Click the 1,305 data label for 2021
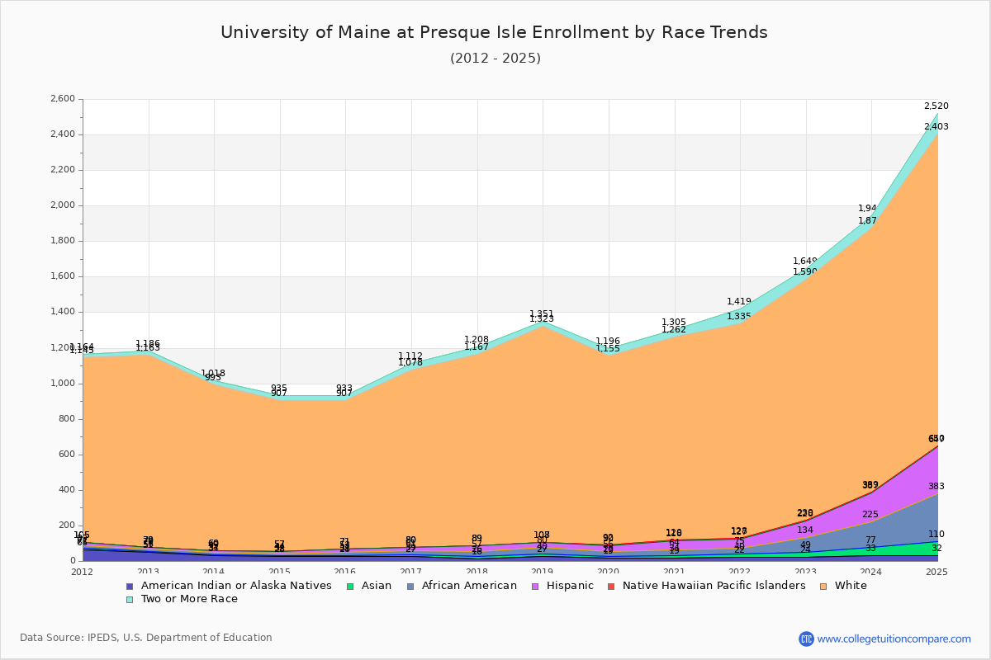This screenshot has height=660, width=991. click(x=674, y=323)
